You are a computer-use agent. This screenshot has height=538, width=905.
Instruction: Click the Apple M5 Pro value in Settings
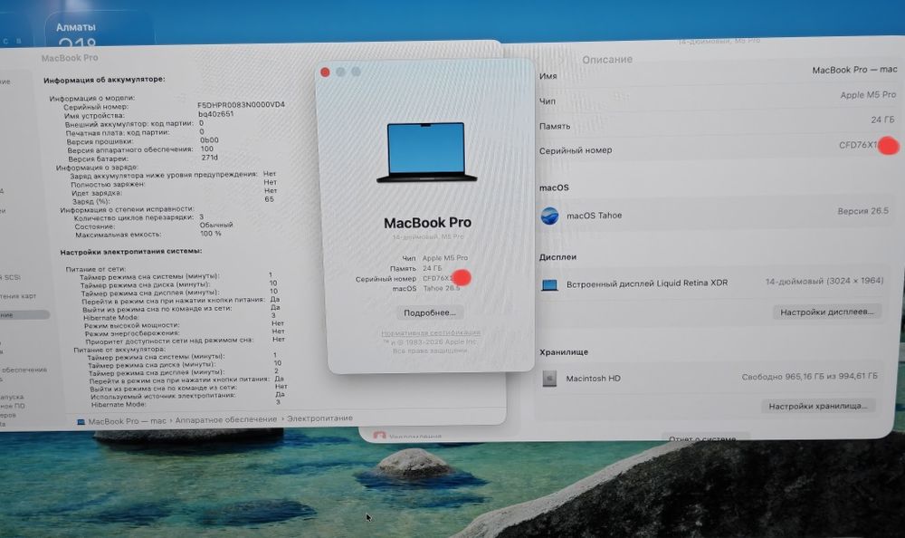pyautogui.click(x=868, y=95)
